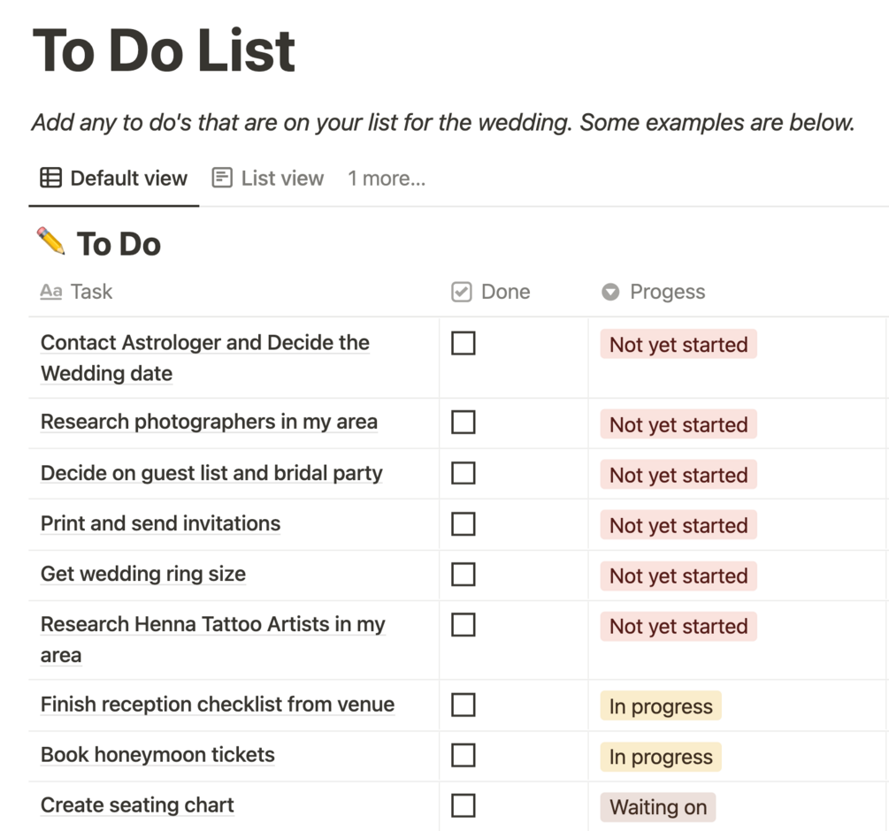Screen dimensions: 889x831
Task: Click the circle arrow icon beside Progess
Action: click(610, 292)
